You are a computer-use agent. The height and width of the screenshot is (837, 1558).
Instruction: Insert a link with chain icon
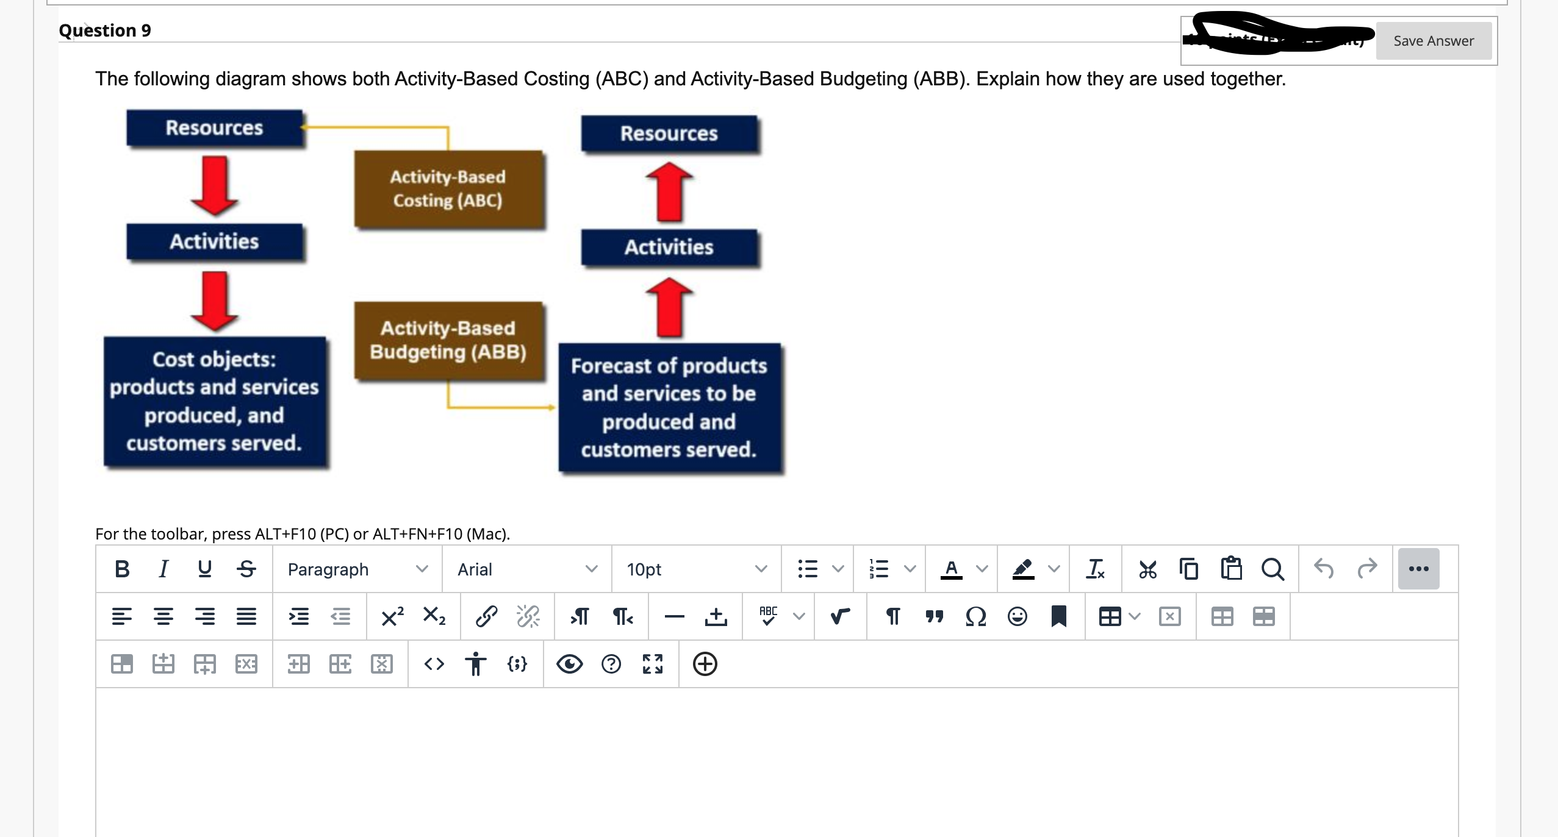pos(486,616)
